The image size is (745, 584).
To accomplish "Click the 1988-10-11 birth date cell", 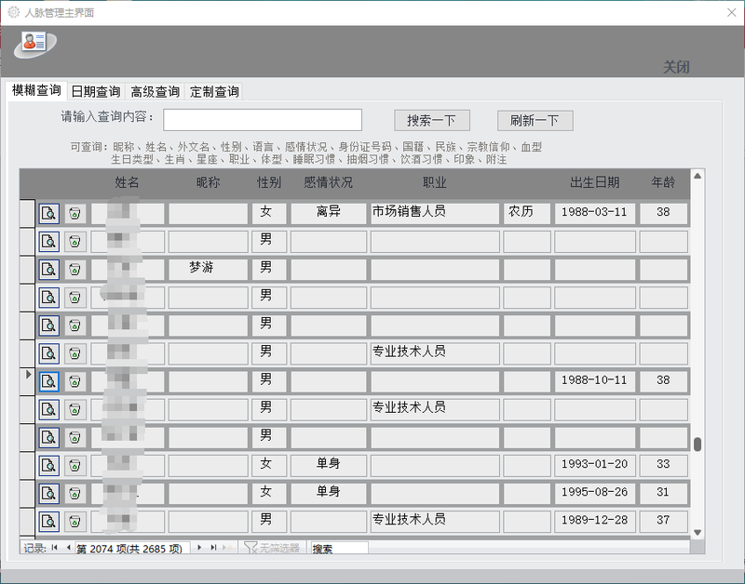I will (595, 381).
